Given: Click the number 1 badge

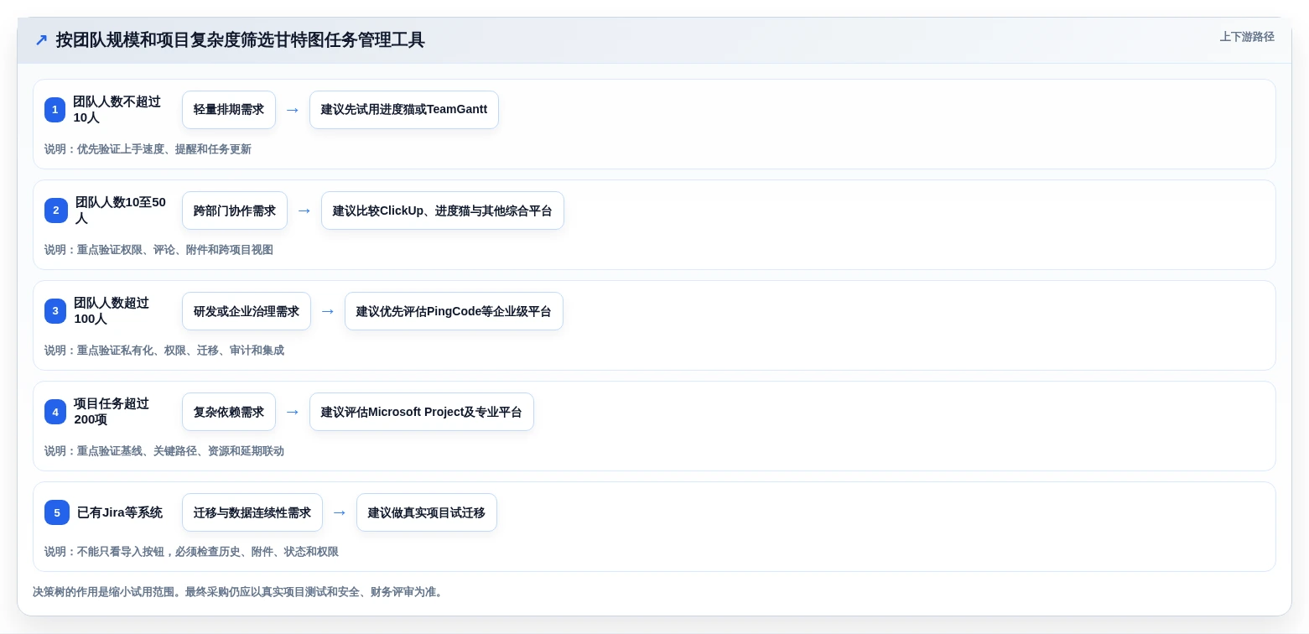Looking at the screenshot, I should [55, 110].
